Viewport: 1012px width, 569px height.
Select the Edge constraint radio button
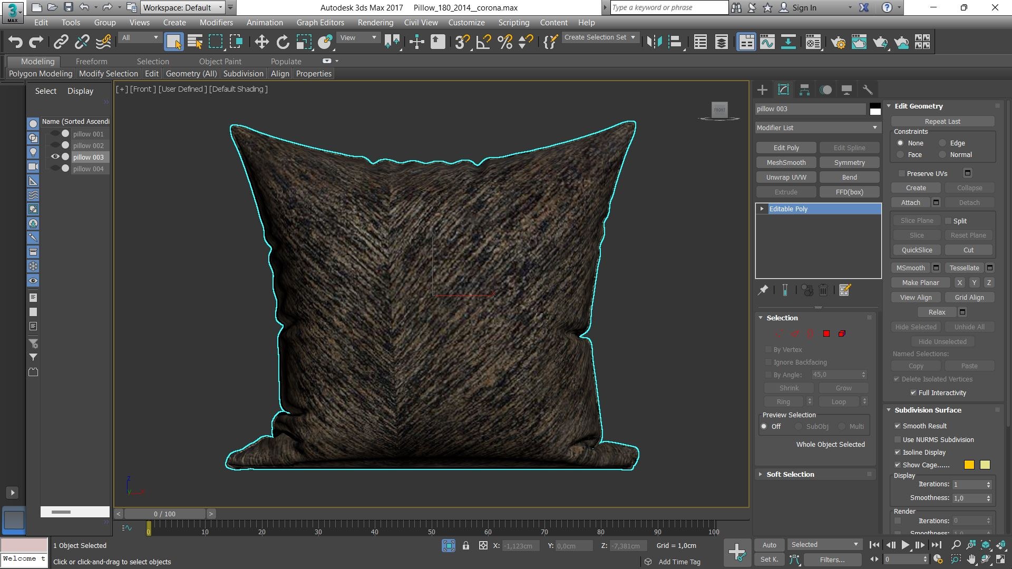click(942, 143)
